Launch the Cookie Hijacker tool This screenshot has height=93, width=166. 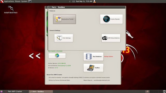(111, 19)
